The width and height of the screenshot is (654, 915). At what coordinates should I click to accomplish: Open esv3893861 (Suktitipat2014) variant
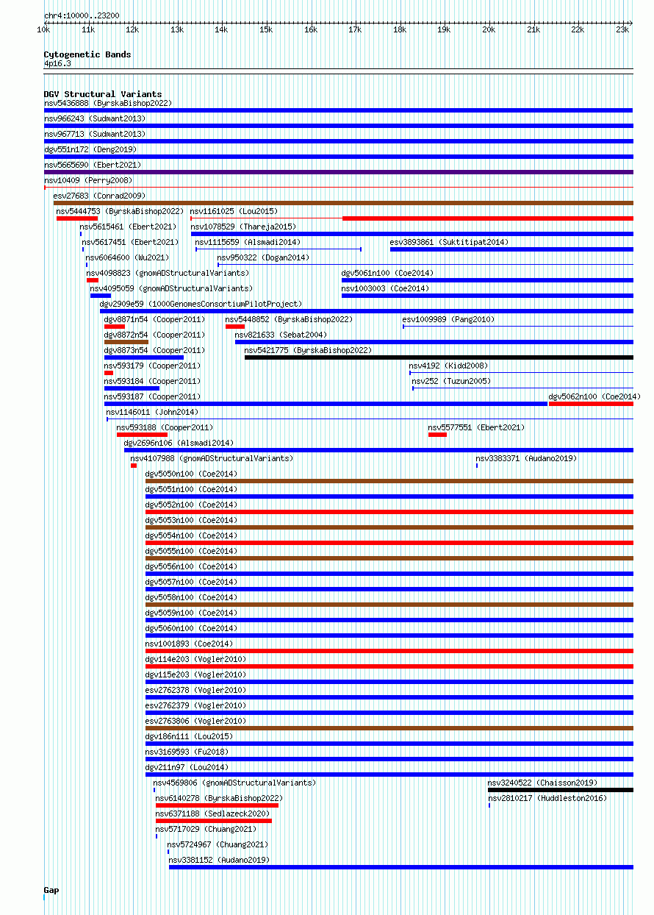pyautogui.click(x=449, y=242)
